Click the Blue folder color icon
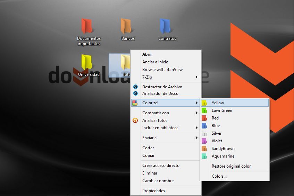294x196 pixels. point(204,126)
